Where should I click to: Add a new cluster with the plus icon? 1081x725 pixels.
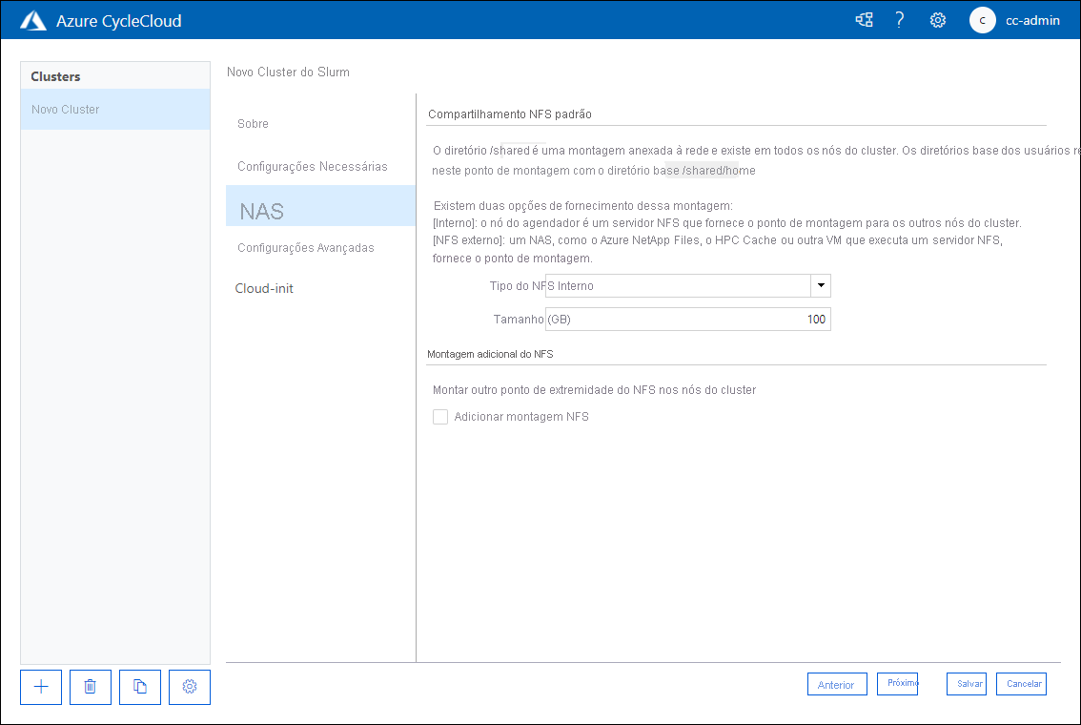click(40, 687)
